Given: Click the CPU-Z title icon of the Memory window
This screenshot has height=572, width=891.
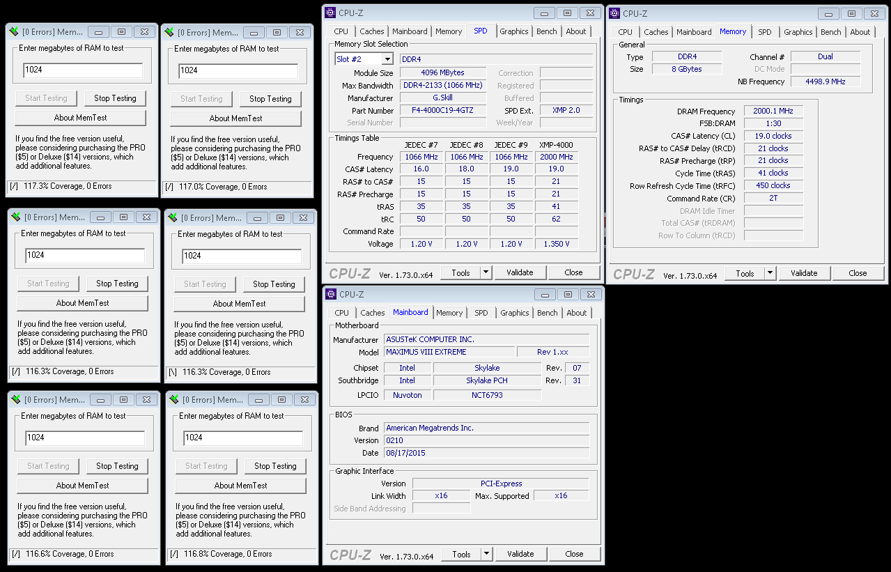Looking at the screenshot, I should [614, 13].
